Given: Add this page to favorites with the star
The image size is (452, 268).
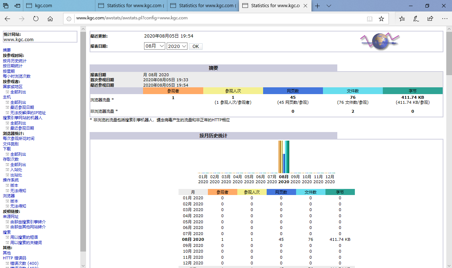Looking at the screenshot, I should [x=381, y=19].
